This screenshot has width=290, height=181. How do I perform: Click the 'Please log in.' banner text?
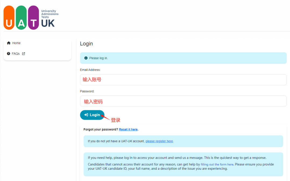tap(98, 58)
